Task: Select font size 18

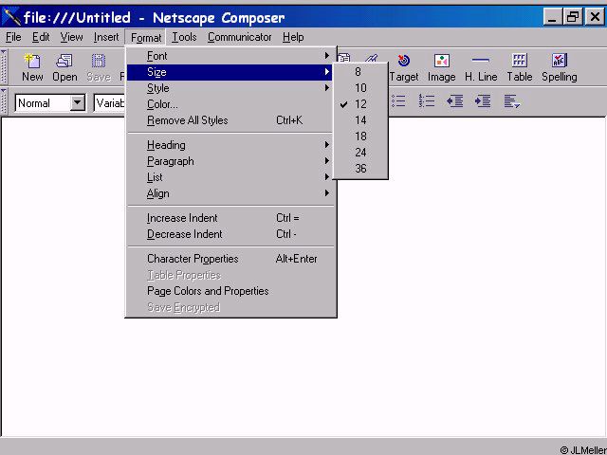Action: 360,136
